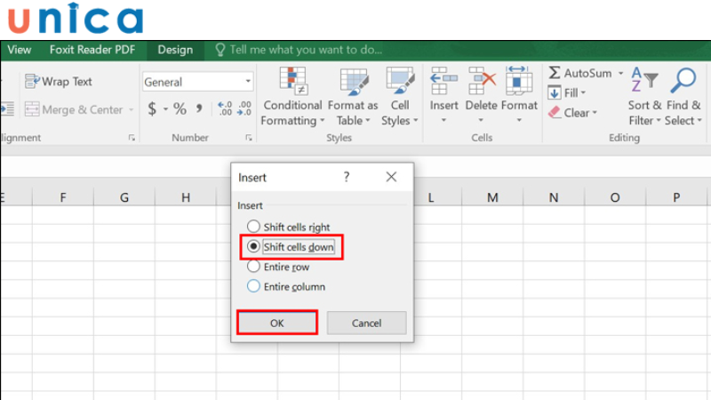Expand Format cells dropdown arrow
Image resolution: width=711 pixels, height=400 pixels.
click(x=519, y=120)
